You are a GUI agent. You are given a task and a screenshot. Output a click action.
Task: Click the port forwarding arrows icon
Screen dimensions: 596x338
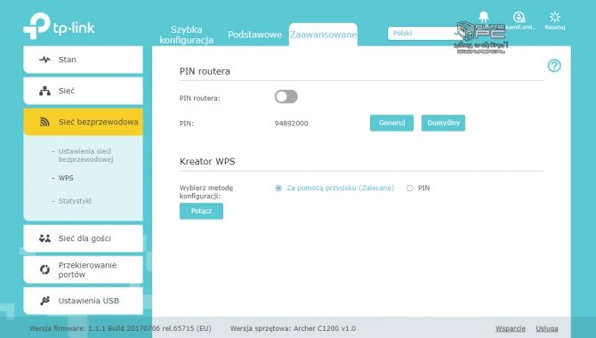click(44, 270)
